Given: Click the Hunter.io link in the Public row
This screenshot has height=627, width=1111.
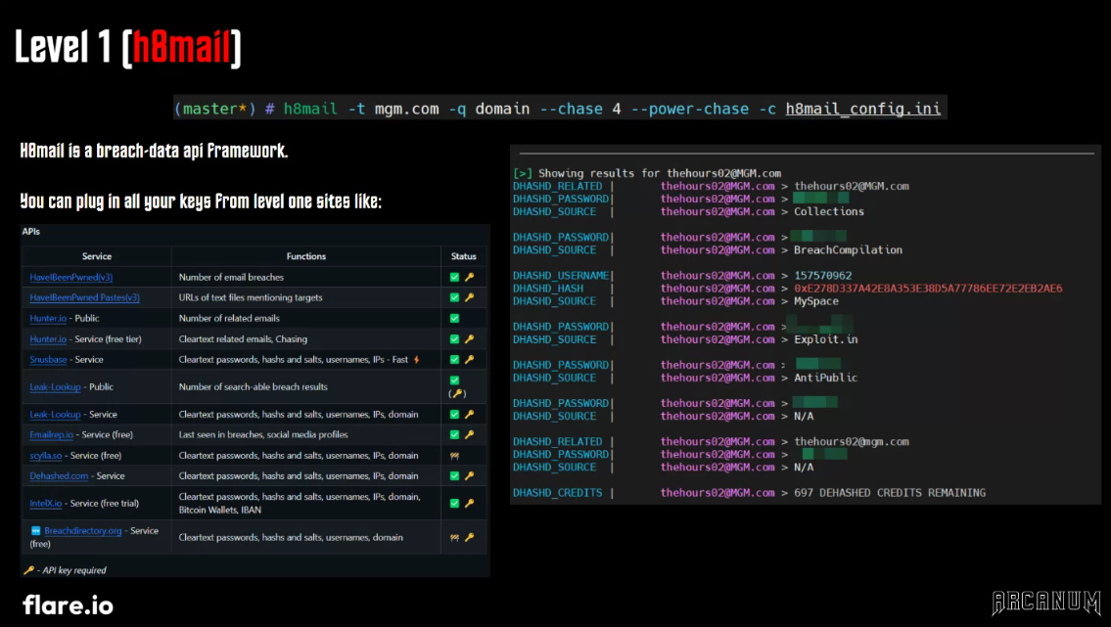Looking at the screenshot, I should [48, 319].
